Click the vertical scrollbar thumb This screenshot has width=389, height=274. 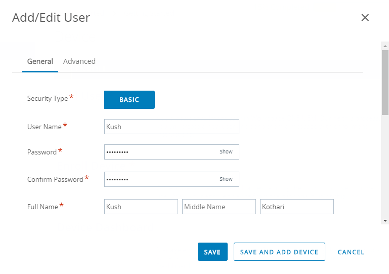[x=385, y=83]
